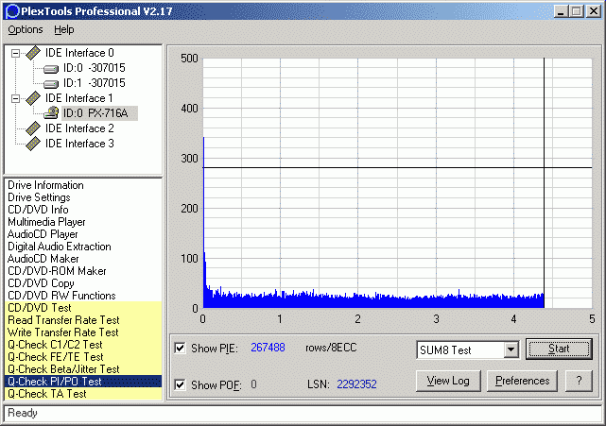Select the IDE Interface 3 label
Image resolution: width=606 pixels, height=426 pixels.
coord(79,144)
